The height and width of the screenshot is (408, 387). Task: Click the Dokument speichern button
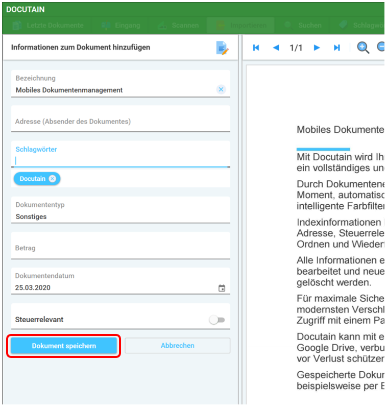pyautogui.click(x=64, y=346)
